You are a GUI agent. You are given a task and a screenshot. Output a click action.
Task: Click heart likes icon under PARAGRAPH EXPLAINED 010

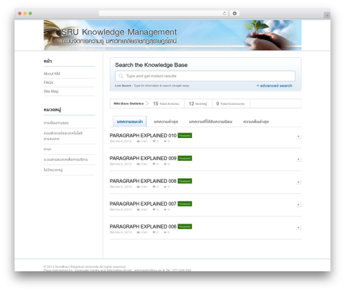pyautogui.click(x=165, y=142)
